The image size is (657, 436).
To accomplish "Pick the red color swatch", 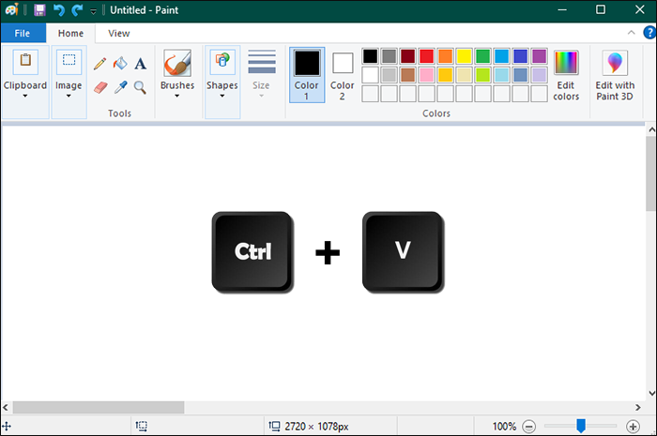I will (426, 56).
